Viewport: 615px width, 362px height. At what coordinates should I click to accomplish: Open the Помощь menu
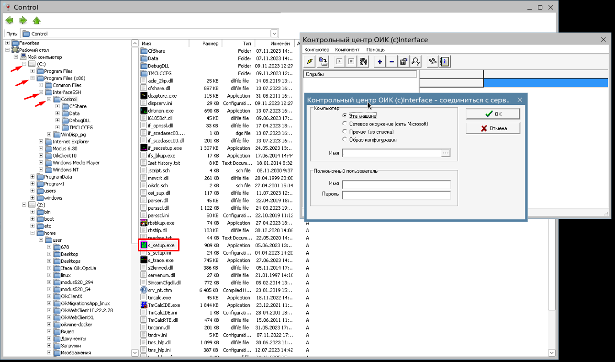(x=375, y=50)
